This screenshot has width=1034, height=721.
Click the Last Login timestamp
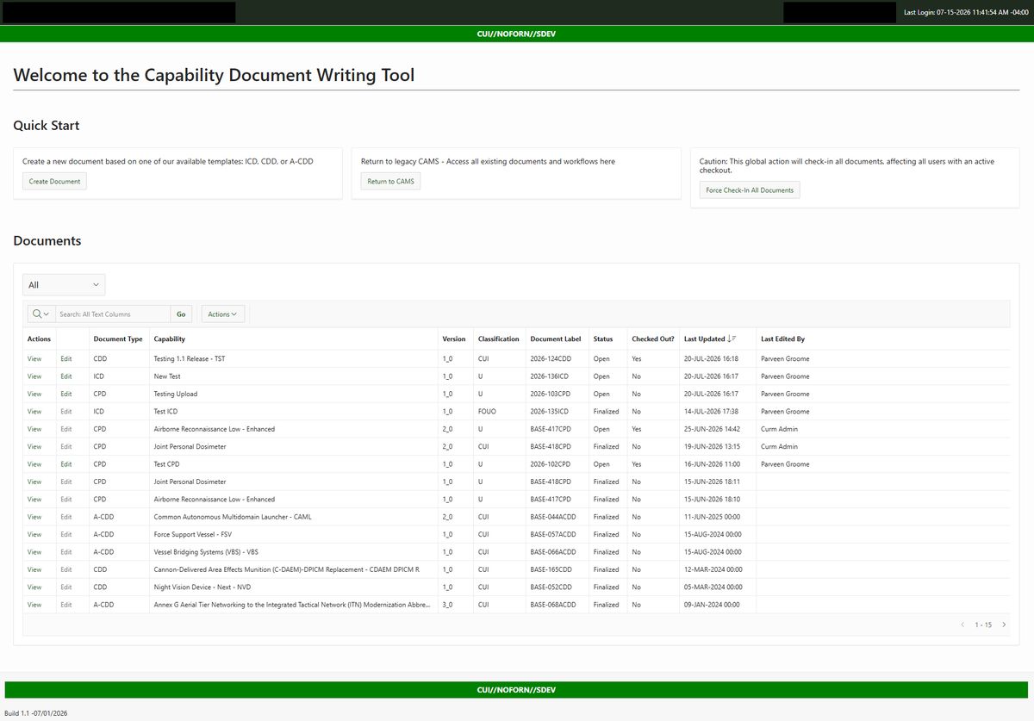click(965, 12)
